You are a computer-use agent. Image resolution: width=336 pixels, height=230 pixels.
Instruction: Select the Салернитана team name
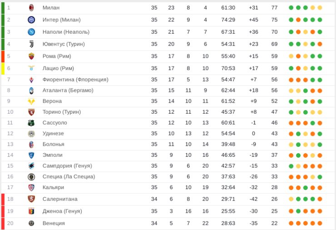(x=60, y=199)
